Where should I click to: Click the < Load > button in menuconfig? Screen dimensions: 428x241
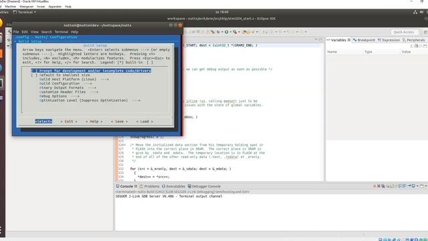pos(144,121)
